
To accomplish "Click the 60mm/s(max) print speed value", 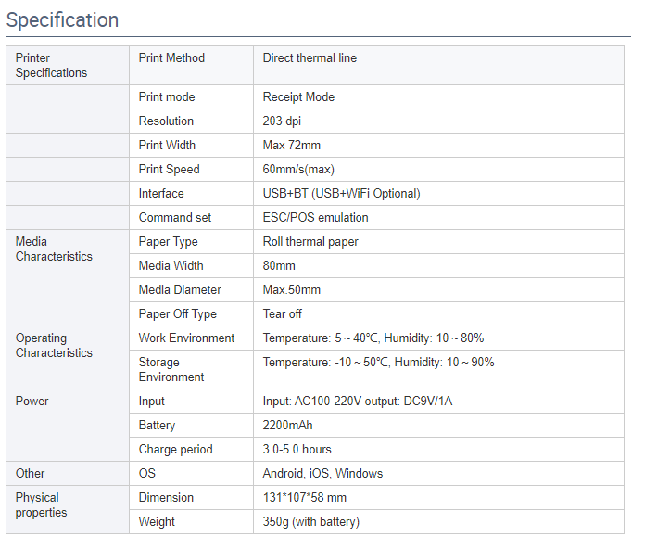I will pyautogui.click(x=298, y=170).
